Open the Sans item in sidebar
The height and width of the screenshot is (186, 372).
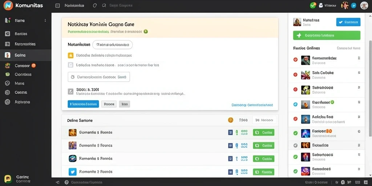pos(20,21)
